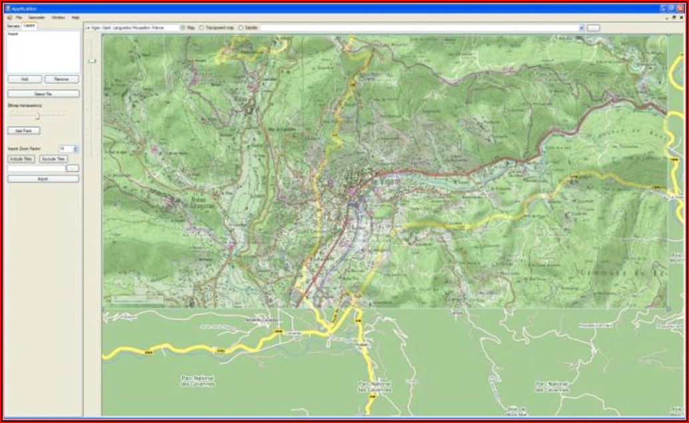Click the browse button beside the file path field
The width and height of the screenshot is (689, 423).
[73, 169]
